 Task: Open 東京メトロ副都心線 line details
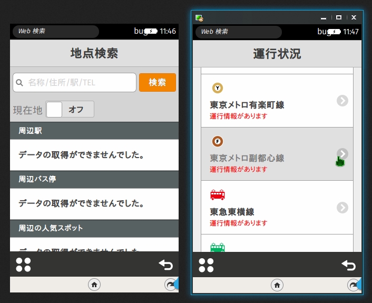click(277, 154)
